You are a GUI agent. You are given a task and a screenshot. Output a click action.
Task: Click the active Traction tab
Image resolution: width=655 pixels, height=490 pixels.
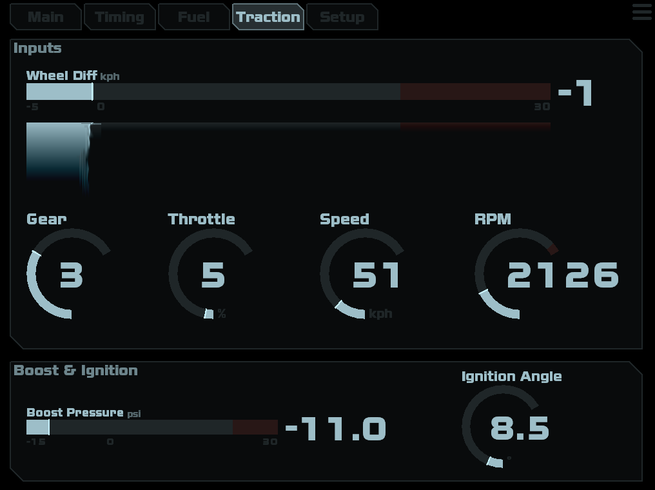click(268, 17)
